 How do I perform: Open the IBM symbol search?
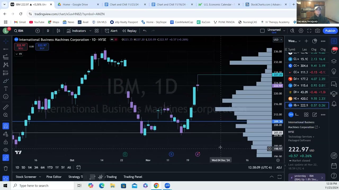point(19,31)
